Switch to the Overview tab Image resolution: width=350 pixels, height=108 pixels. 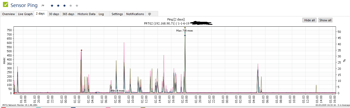click(9, 14)
